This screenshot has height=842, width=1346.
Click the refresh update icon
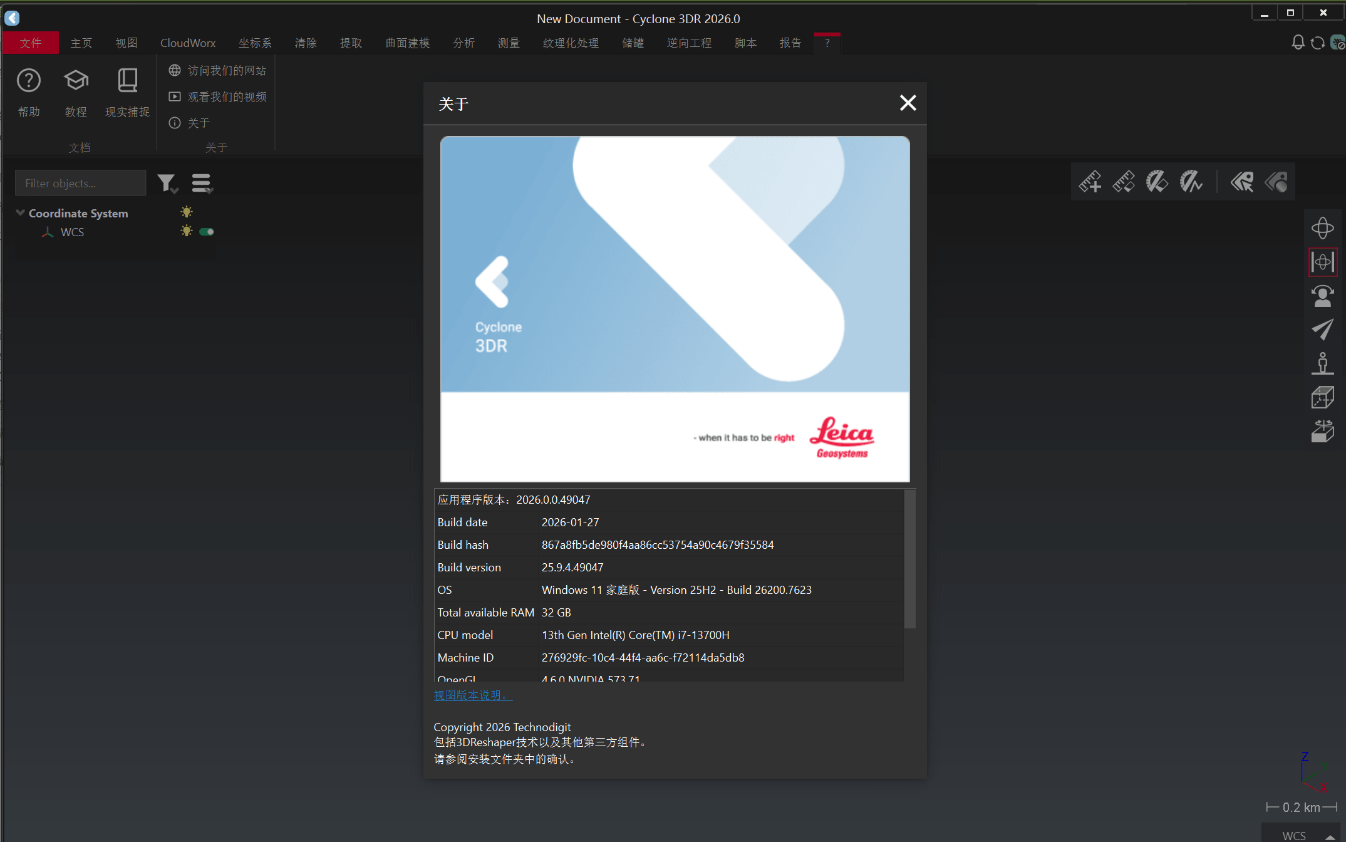point(1318,43)
